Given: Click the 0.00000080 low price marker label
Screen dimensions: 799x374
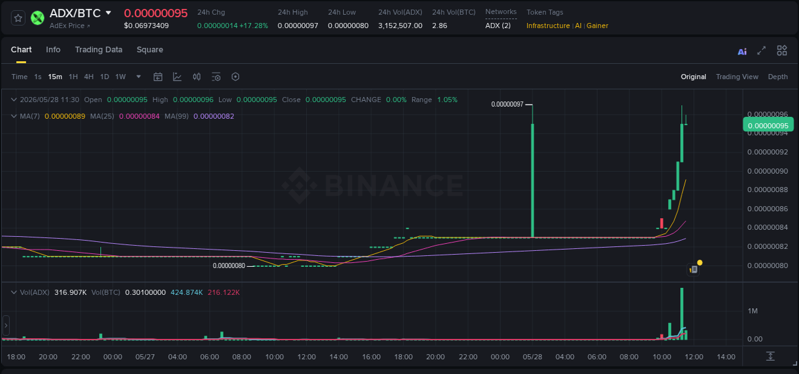Looking at the screenshot, I should pyautogui.click(x=229, y=266).
